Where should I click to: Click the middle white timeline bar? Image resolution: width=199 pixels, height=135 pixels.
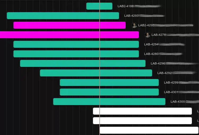[x=142, y=121]
